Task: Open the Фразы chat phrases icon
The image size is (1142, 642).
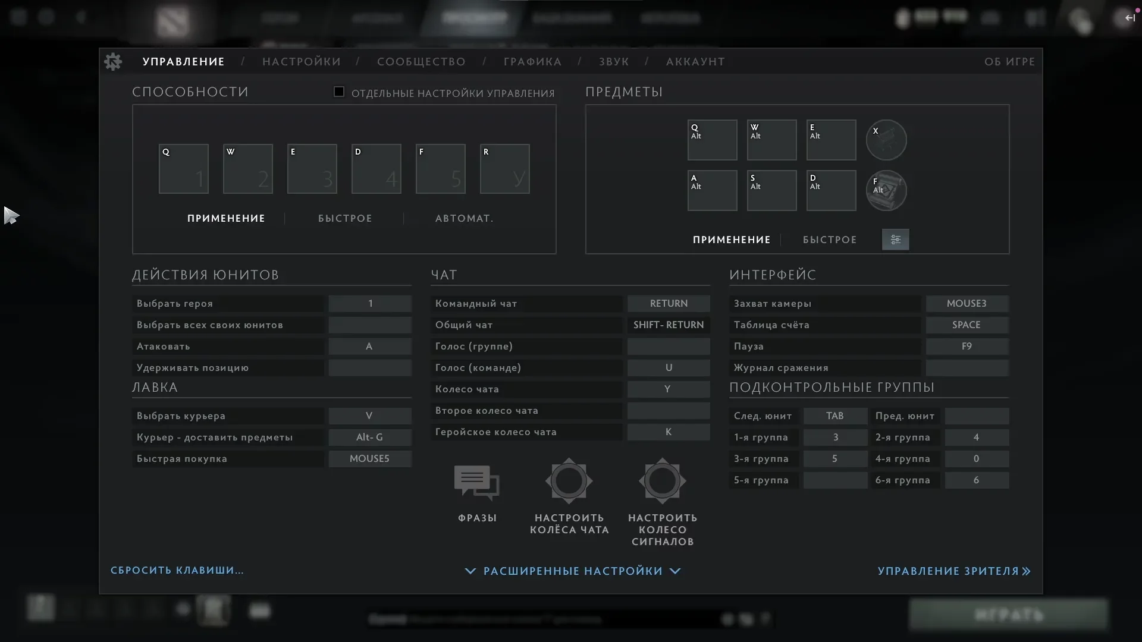Action: pyautogui.click(x=477, y=483)
